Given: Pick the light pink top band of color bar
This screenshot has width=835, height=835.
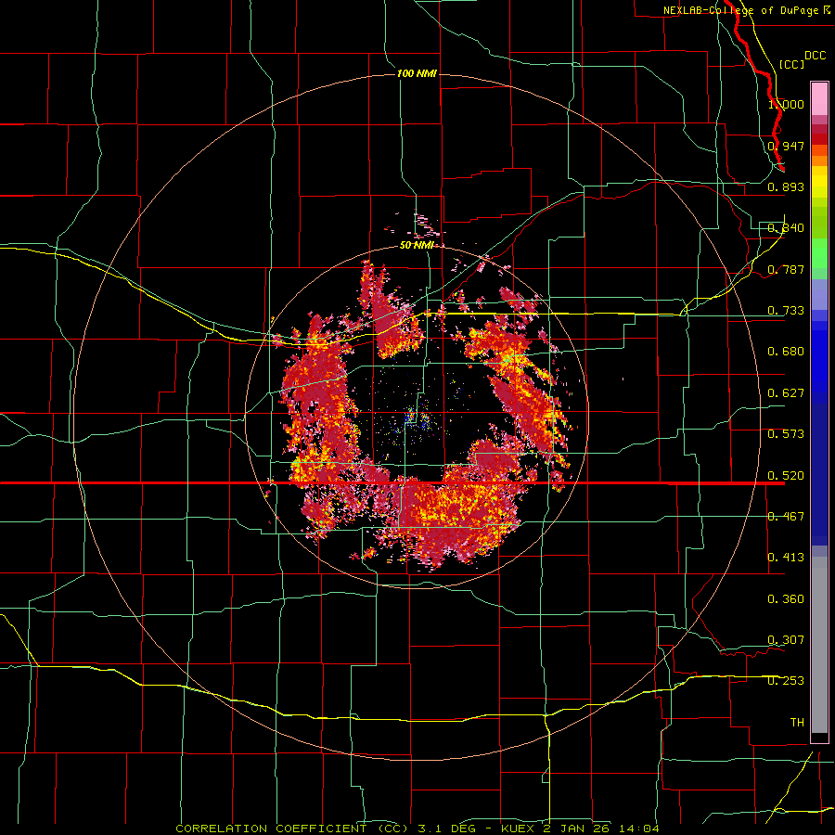Looking at the screenshot, I should [819, 98].
